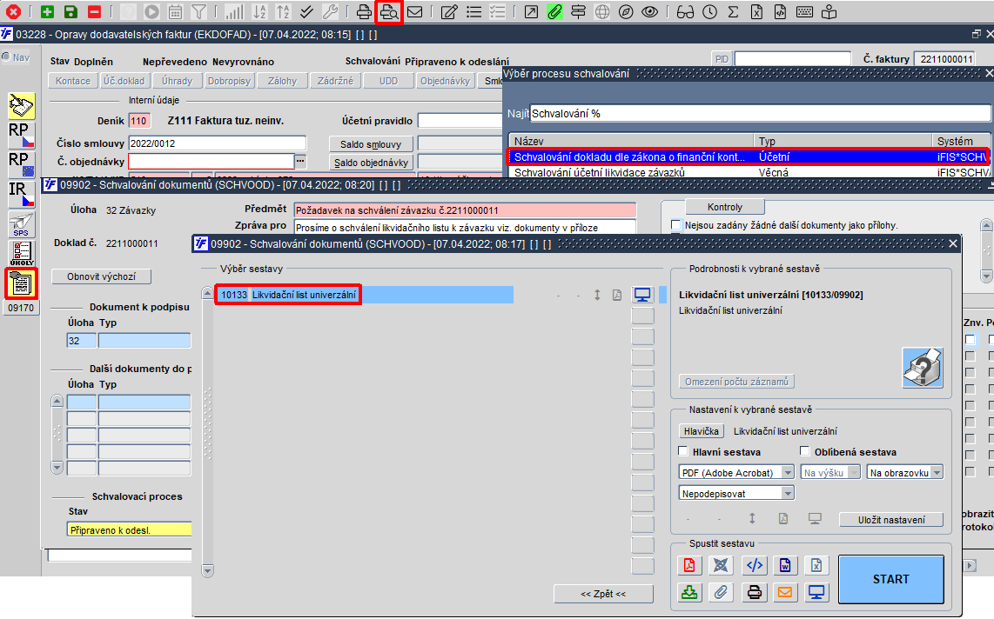994x619 pixels.
Task: Click the sigma sum toolbar icon
Action: (x=733, y=11)
